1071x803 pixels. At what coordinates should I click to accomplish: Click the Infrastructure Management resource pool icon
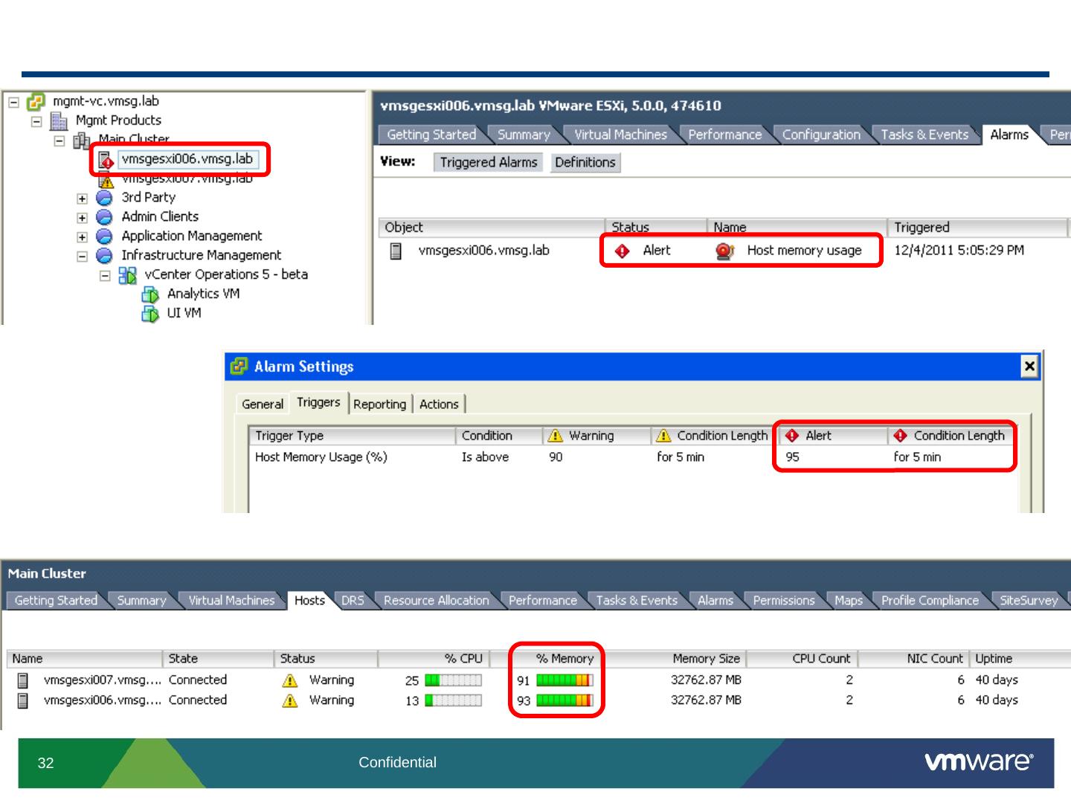[x=105, y=256]
